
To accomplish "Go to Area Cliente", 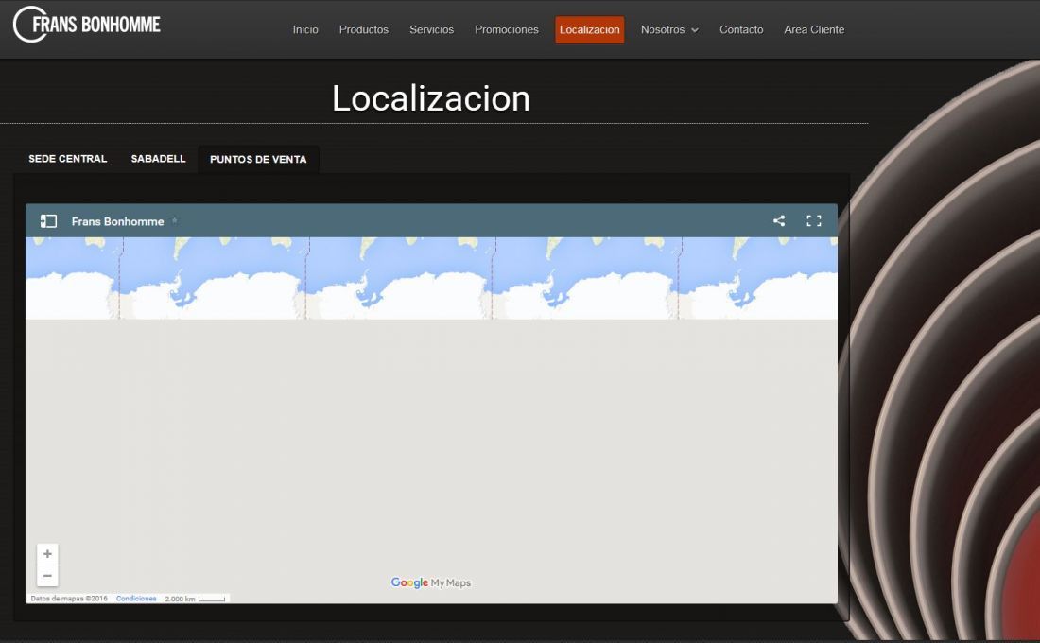I will [x=814, y=30].
